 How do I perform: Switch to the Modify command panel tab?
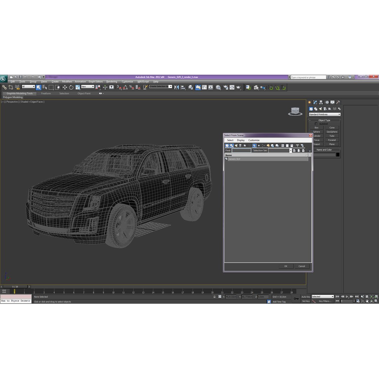coord(315,102)
